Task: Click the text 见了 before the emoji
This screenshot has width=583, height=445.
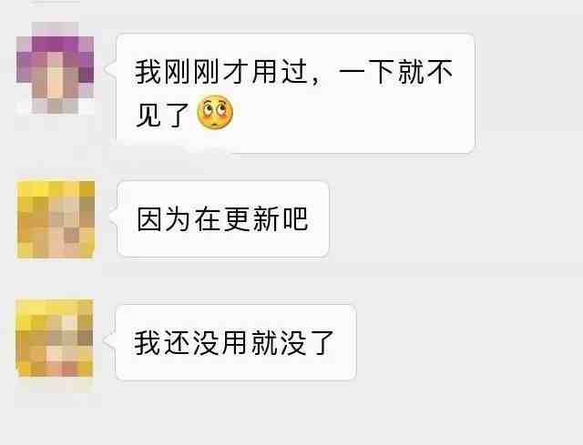Action: 163,115
